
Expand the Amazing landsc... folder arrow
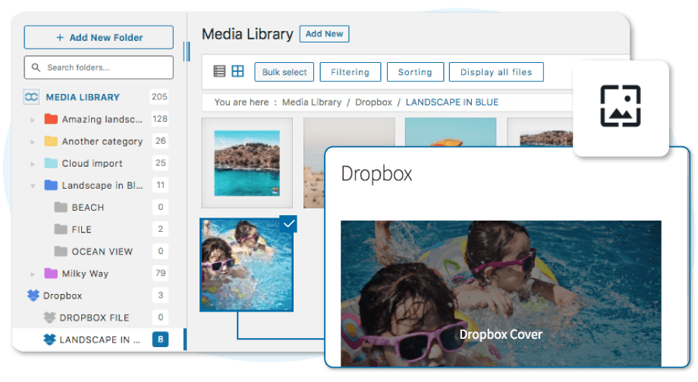pyautogui.click(x=33, y=120)
